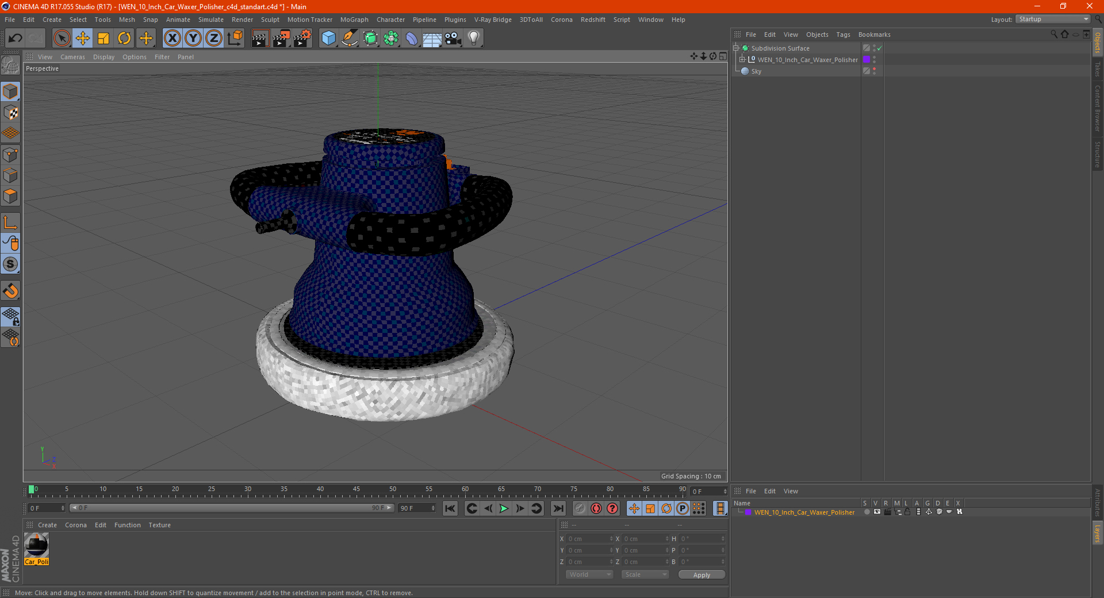The image size is (1104, 598).
Task: Switch to Points mode
Action: tap(10, 155)
